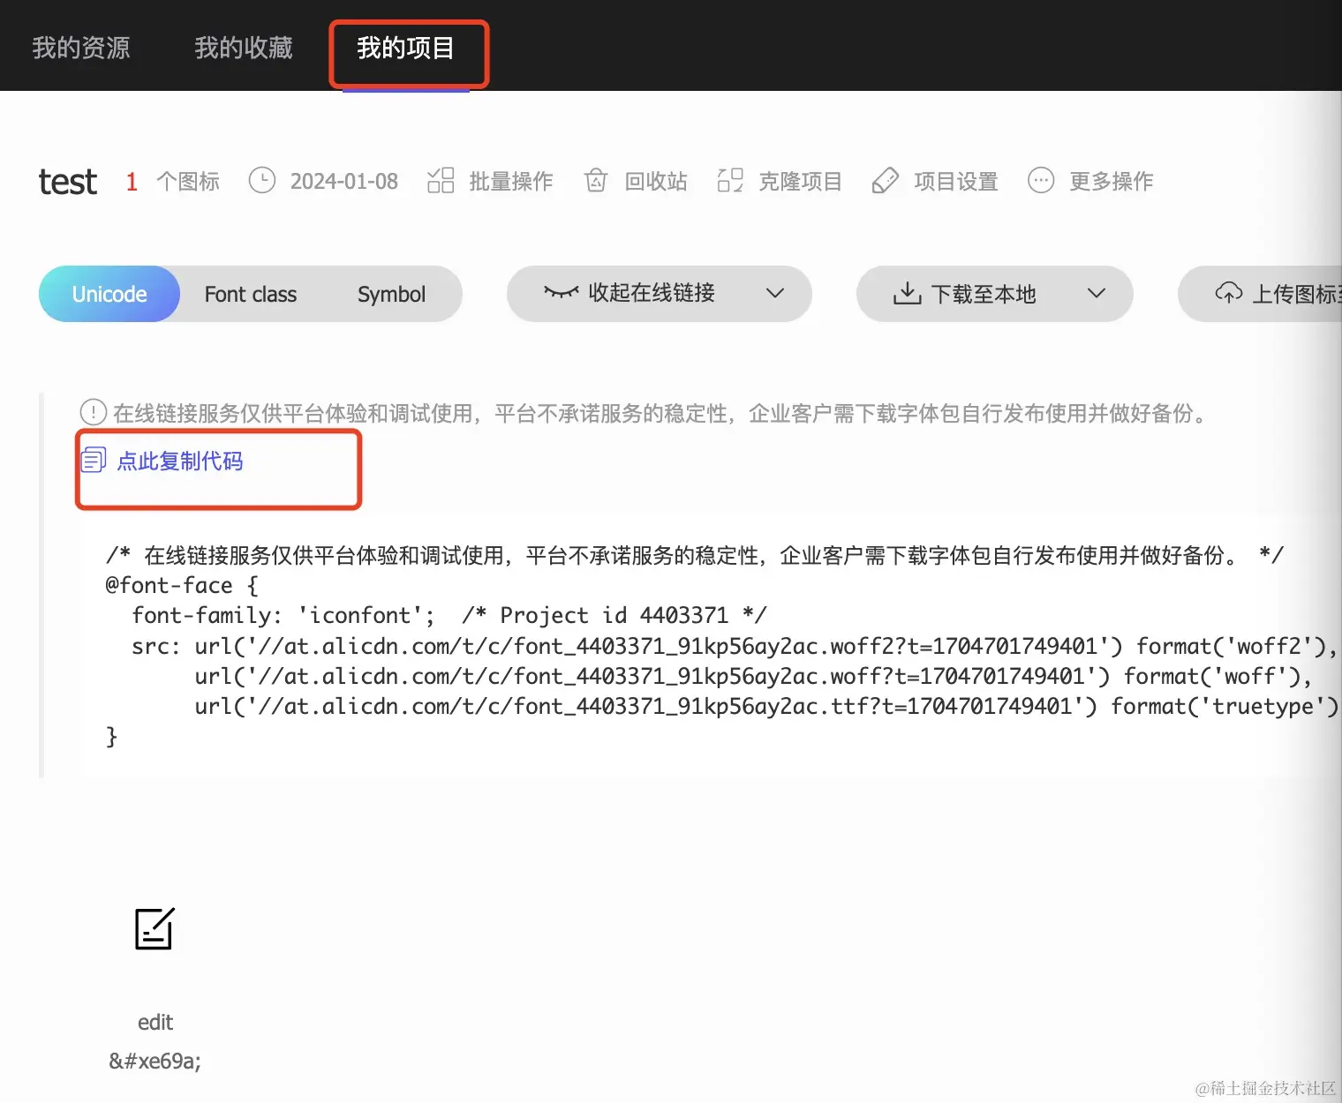Click the 回收站 trash bin icon
Viewport: 1342px width, 1103px height.
[596, 181]
